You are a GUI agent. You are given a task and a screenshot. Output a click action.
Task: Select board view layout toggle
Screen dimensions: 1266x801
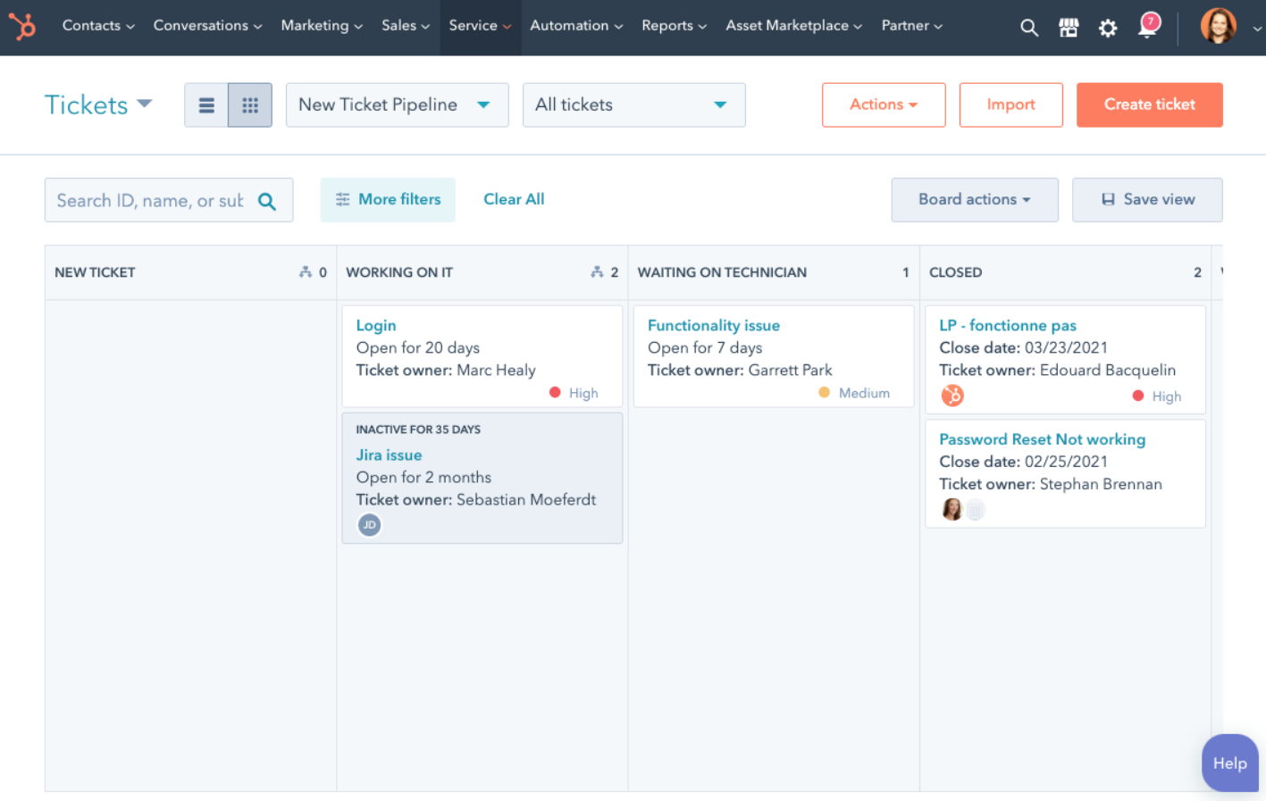coord(249,104)
